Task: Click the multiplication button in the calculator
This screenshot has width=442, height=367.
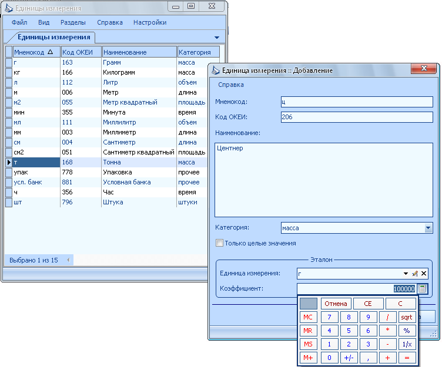Action: (387, 331)
